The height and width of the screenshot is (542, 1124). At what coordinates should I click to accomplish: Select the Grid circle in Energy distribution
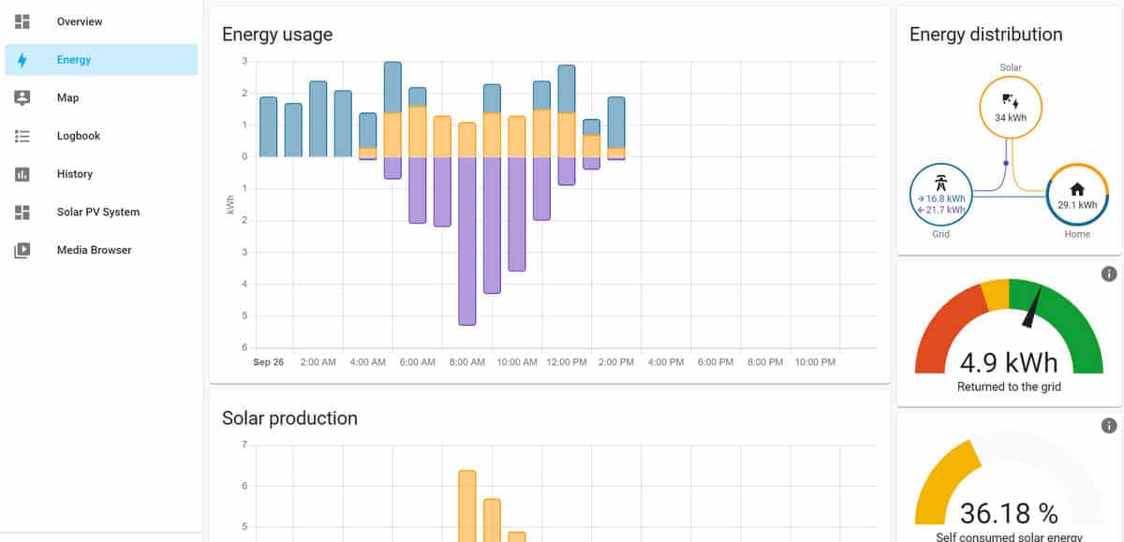coord(941,196)
